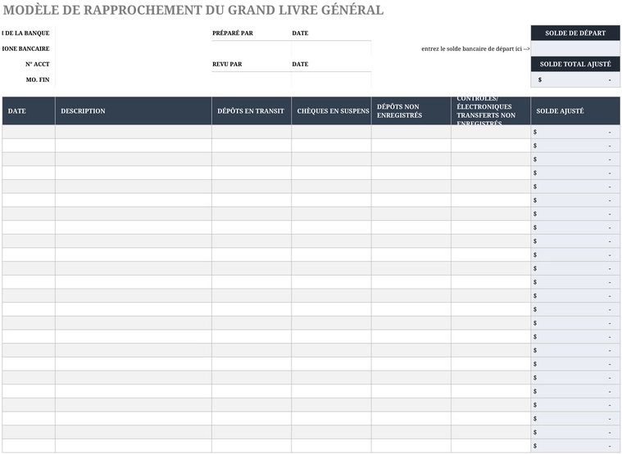
Task: Click the MO. FIN label
Action: 38,79
